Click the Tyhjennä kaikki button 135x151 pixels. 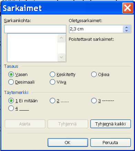tap(110, 124)
